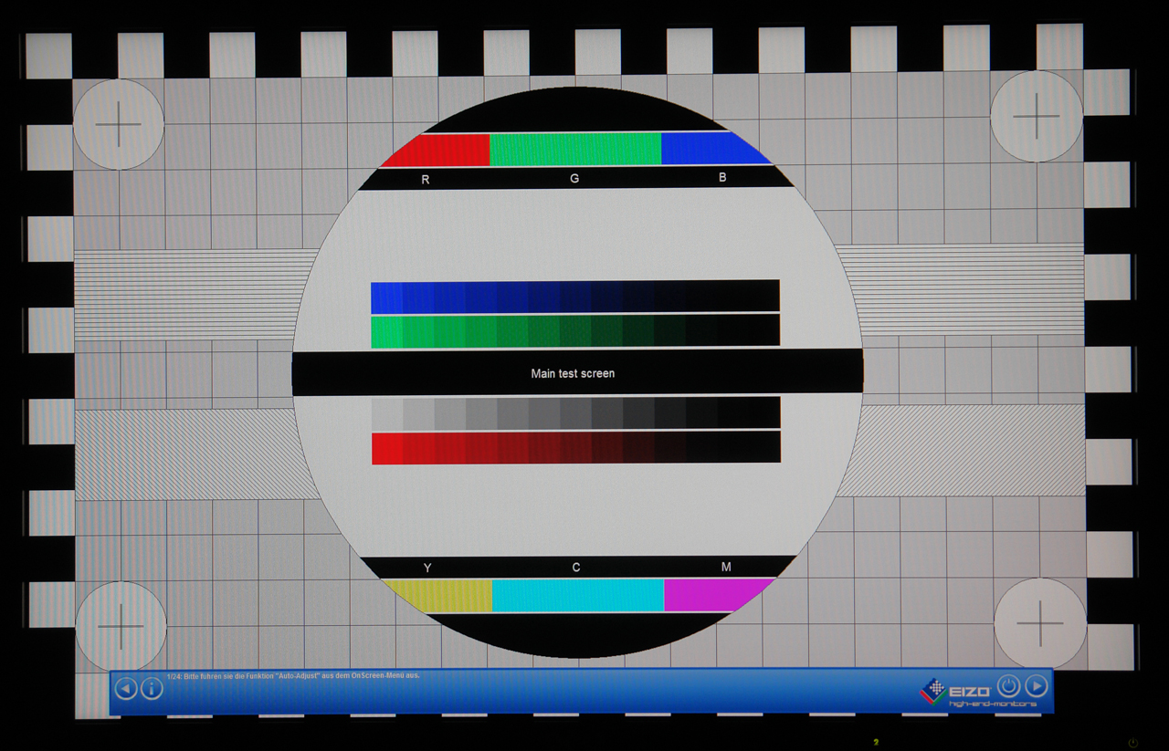Advance to the next test with the right arrow
1169x751 pixels.
pos(1036,685)
